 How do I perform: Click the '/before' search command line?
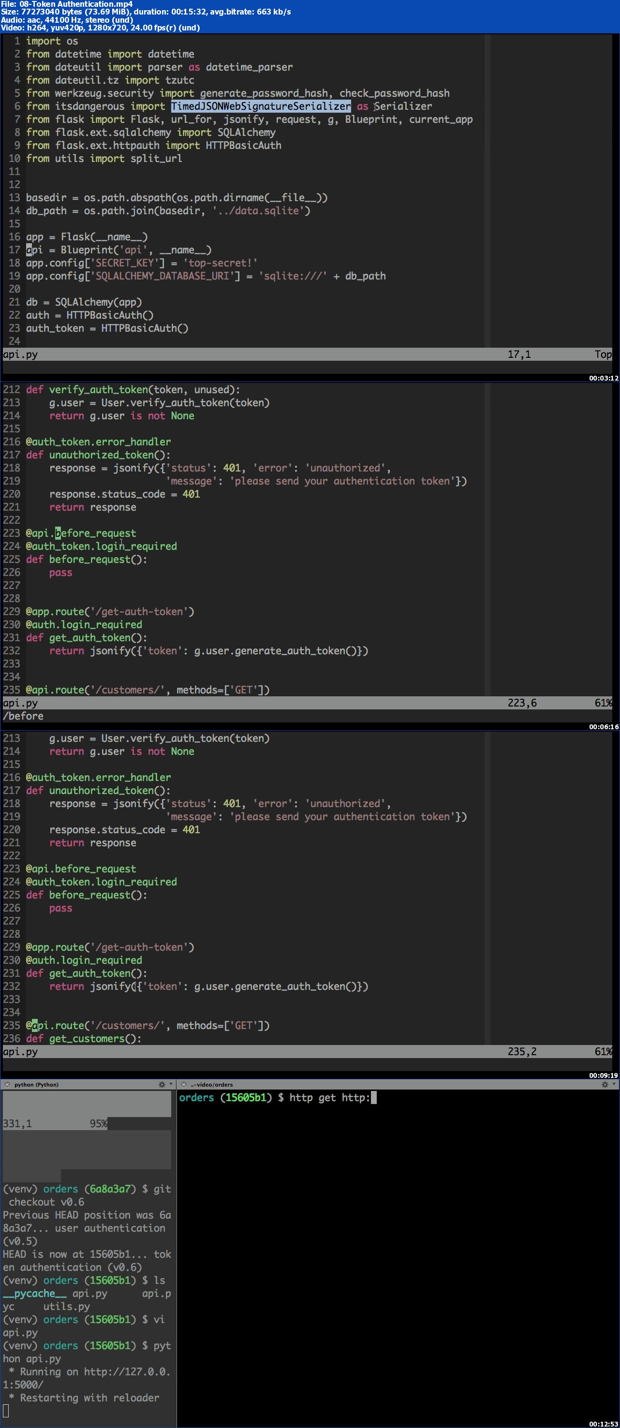(23, 716)
